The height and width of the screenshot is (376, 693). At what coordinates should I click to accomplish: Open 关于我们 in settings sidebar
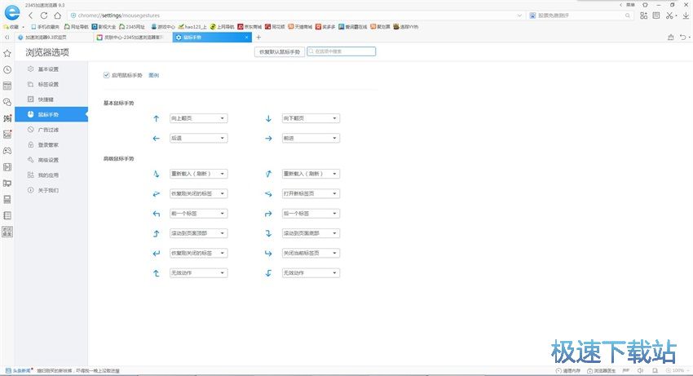point(51,190)
